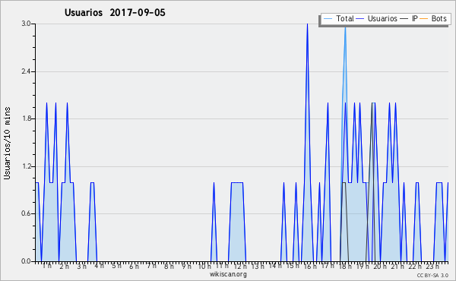Viewport: 456px width, 281px height.
Task: Click the Bots orange line sample in legend
Action: point(424,18)
